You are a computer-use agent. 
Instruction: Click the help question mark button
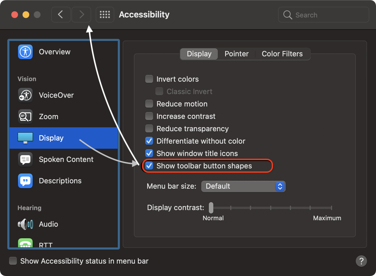pyautogui.click(x=361, y=261)
